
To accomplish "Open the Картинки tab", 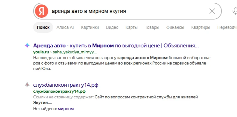I will [90, 27].
